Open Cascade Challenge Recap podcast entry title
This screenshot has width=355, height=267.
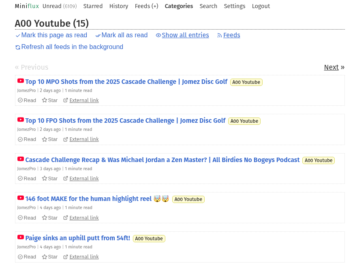click(162, 160)
